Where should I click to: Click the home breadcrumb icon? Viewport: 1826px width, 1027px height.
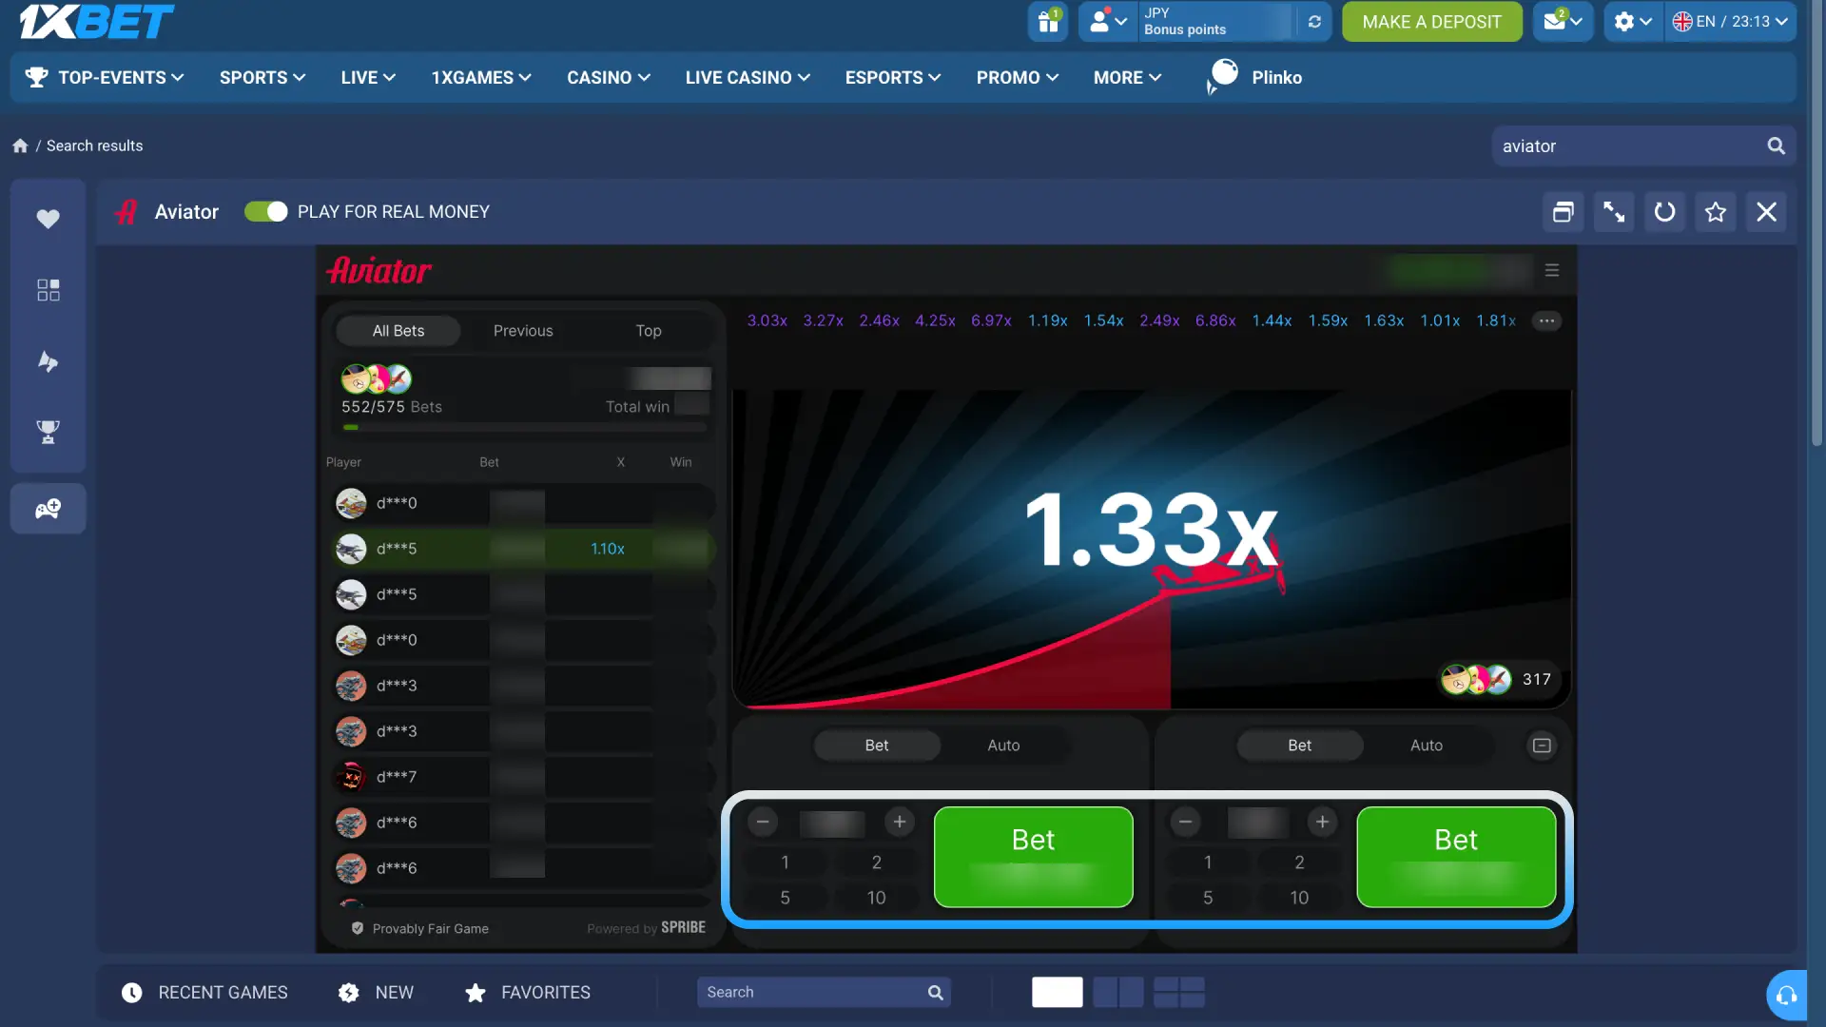(20, 145)
